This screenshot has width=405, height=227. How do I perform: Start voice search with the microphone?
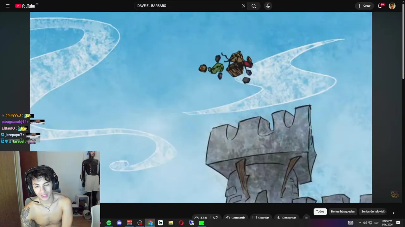[268, 6]
